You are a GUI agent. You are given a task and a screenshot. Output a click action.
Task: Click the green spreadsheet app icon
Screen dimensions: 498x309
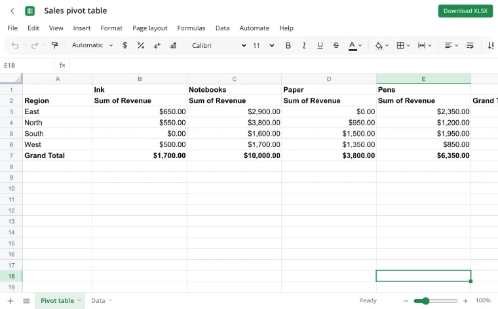click(x=29, y=10)
